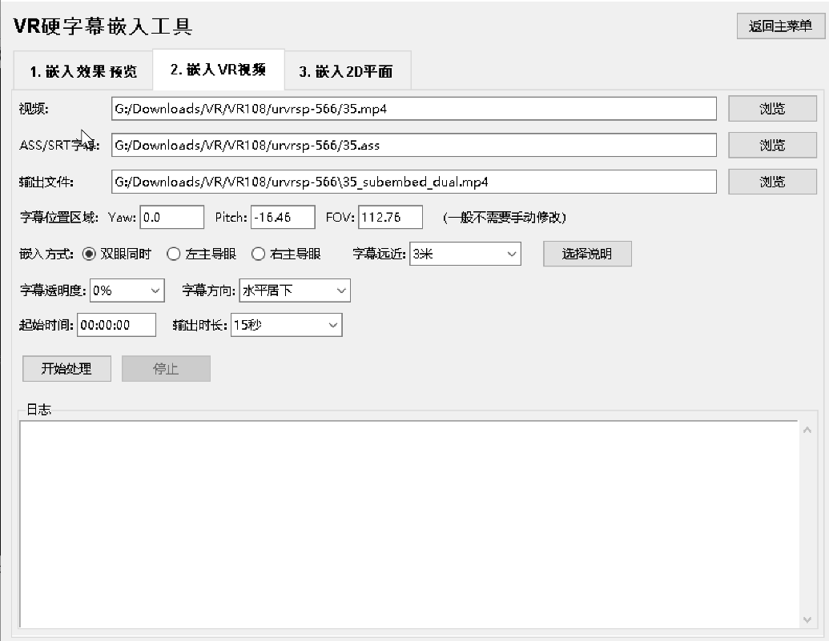The height and width of the screenshot is (641, 829).
Task: Browse for the ASS/SRT subtitle file
Action: (x=772, y=146)
